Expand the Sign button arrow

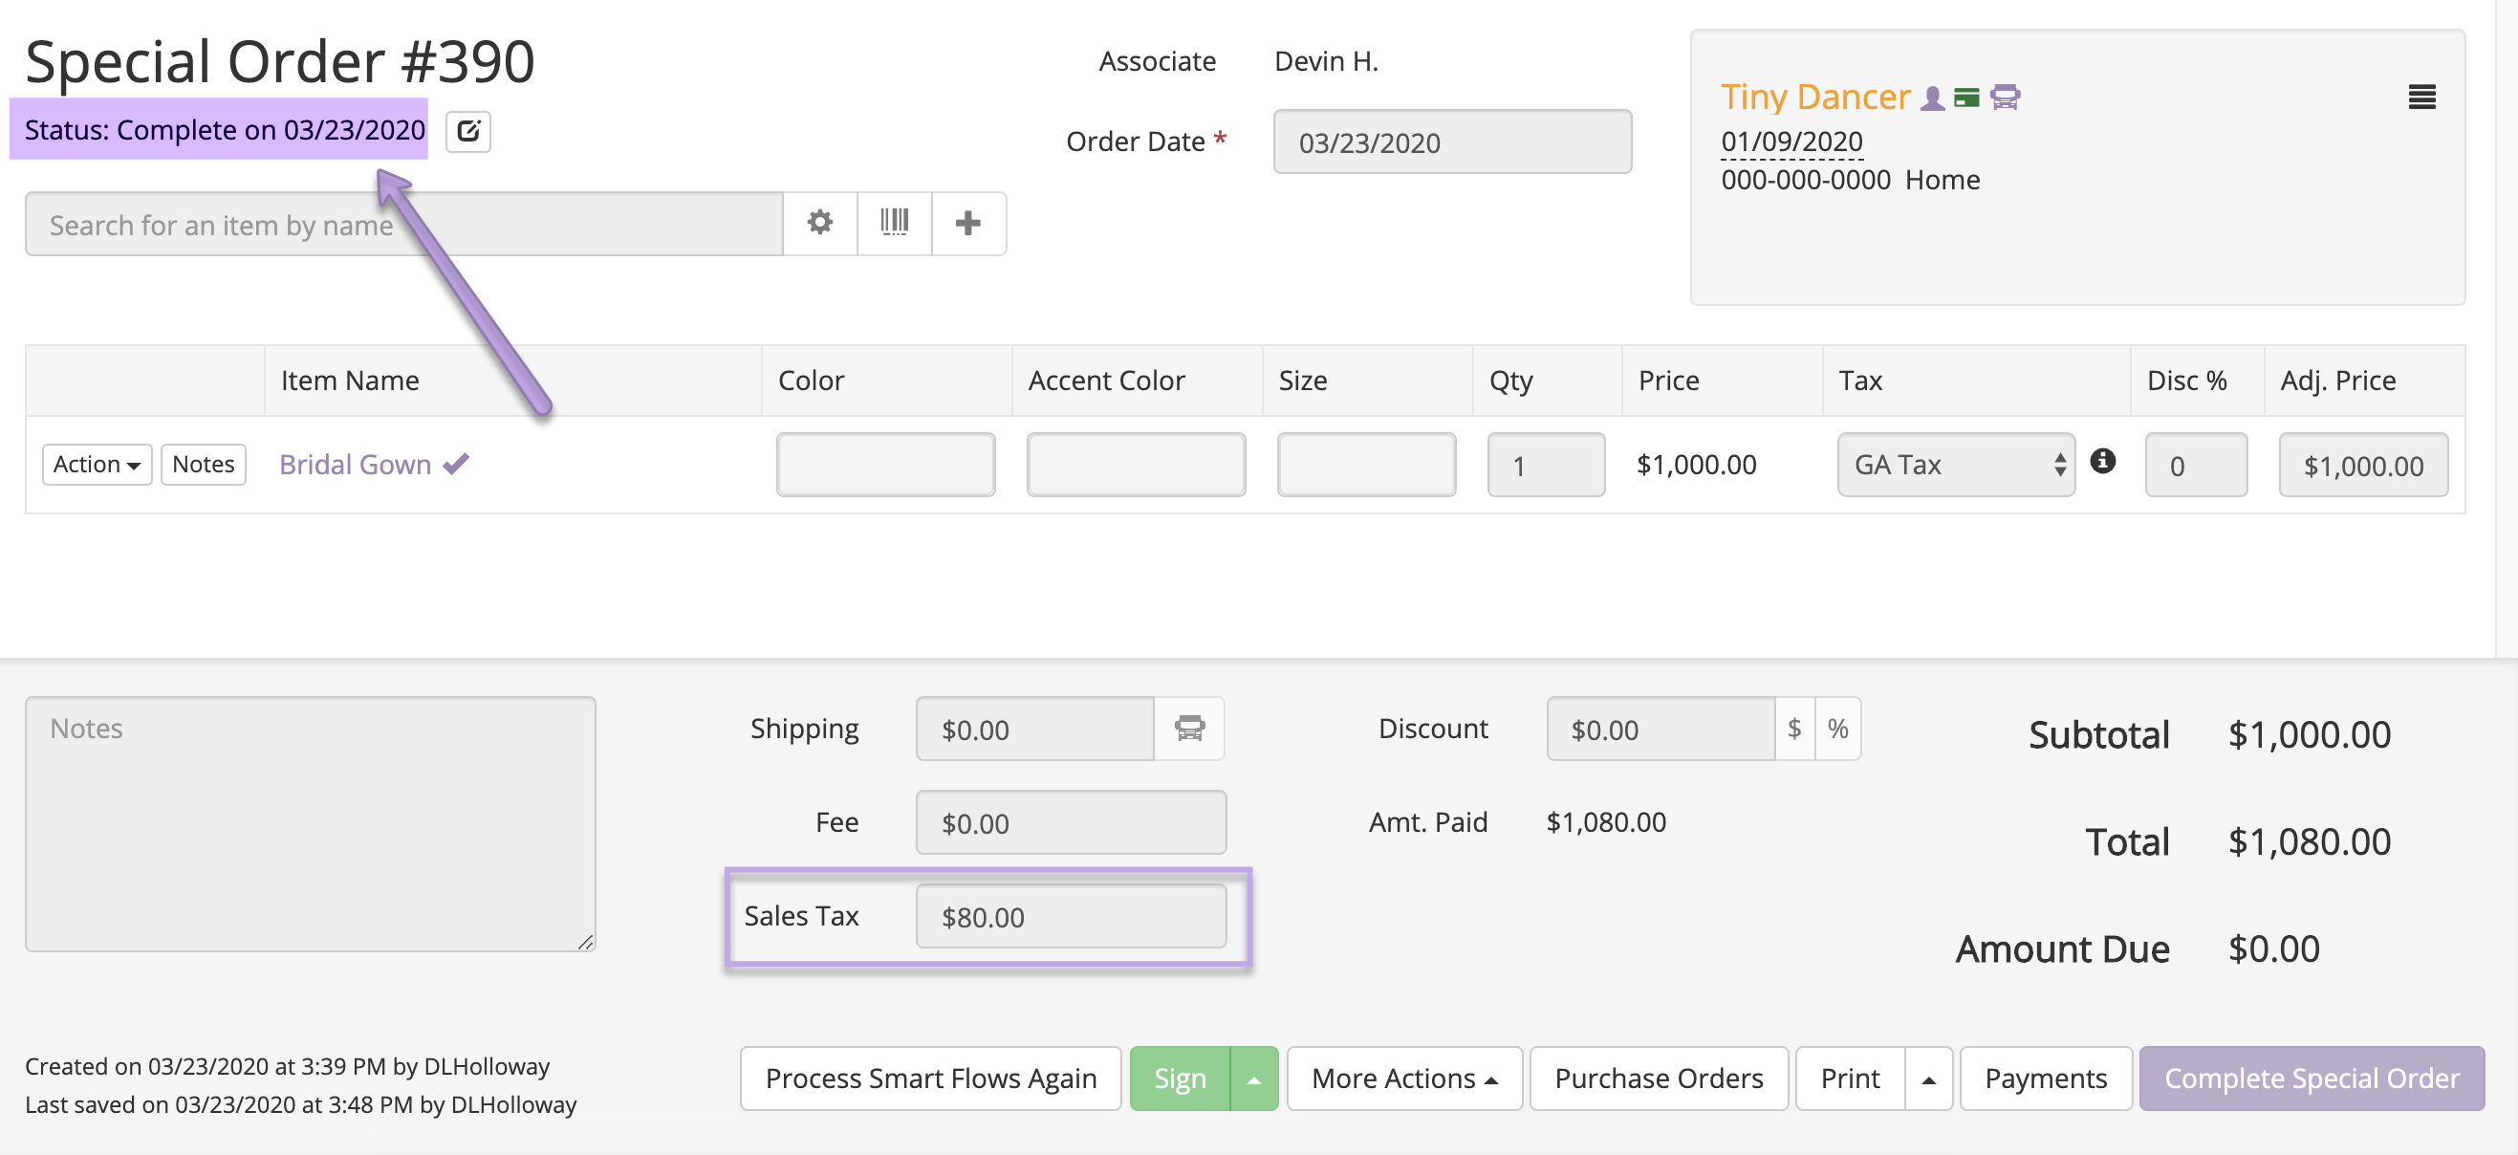[x=1253, y=1079]
